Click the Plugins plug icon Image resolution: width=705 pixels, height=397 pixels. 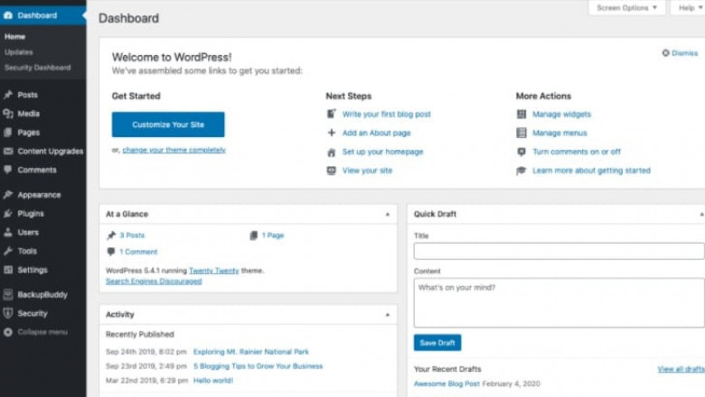(9, 214)
